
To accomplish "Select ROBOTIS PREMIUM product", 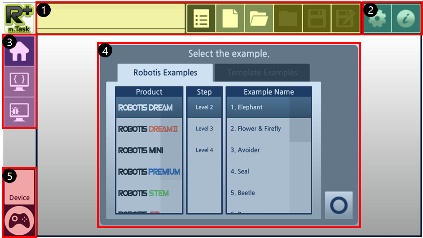I will pyautogui.click(x=149, y=172).
